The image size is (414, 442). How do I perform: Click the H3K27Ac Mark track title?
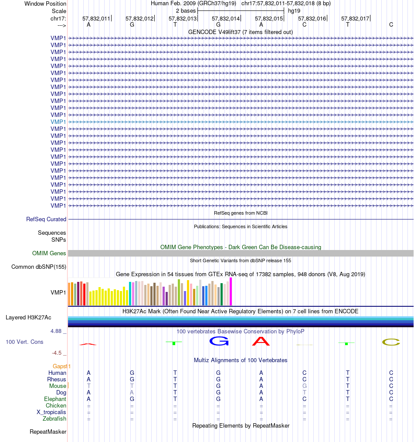241,311
